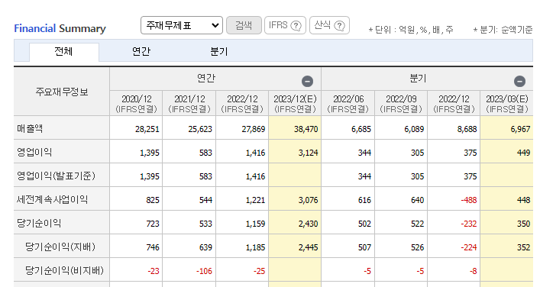Click the 당기순이익(비지배) row label

click(x=64, y=271)
